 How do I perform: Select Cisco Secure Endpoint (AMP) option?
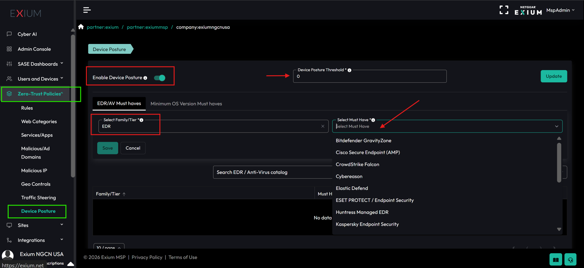[368, 152]
